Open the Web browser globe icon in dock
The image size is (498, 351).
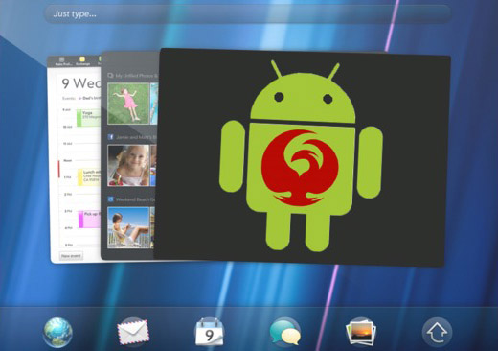[x=57, y=333]
